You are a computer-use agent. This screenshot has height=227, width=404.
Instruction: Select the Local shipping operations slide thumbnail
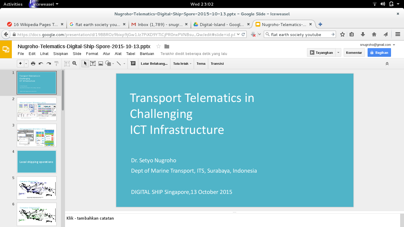click(x=37, y=162)
